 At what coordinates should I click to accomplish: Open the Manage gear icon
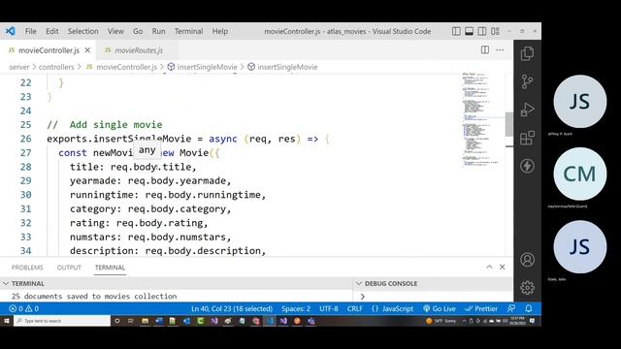pyautogui.click(x=527, y=288)
